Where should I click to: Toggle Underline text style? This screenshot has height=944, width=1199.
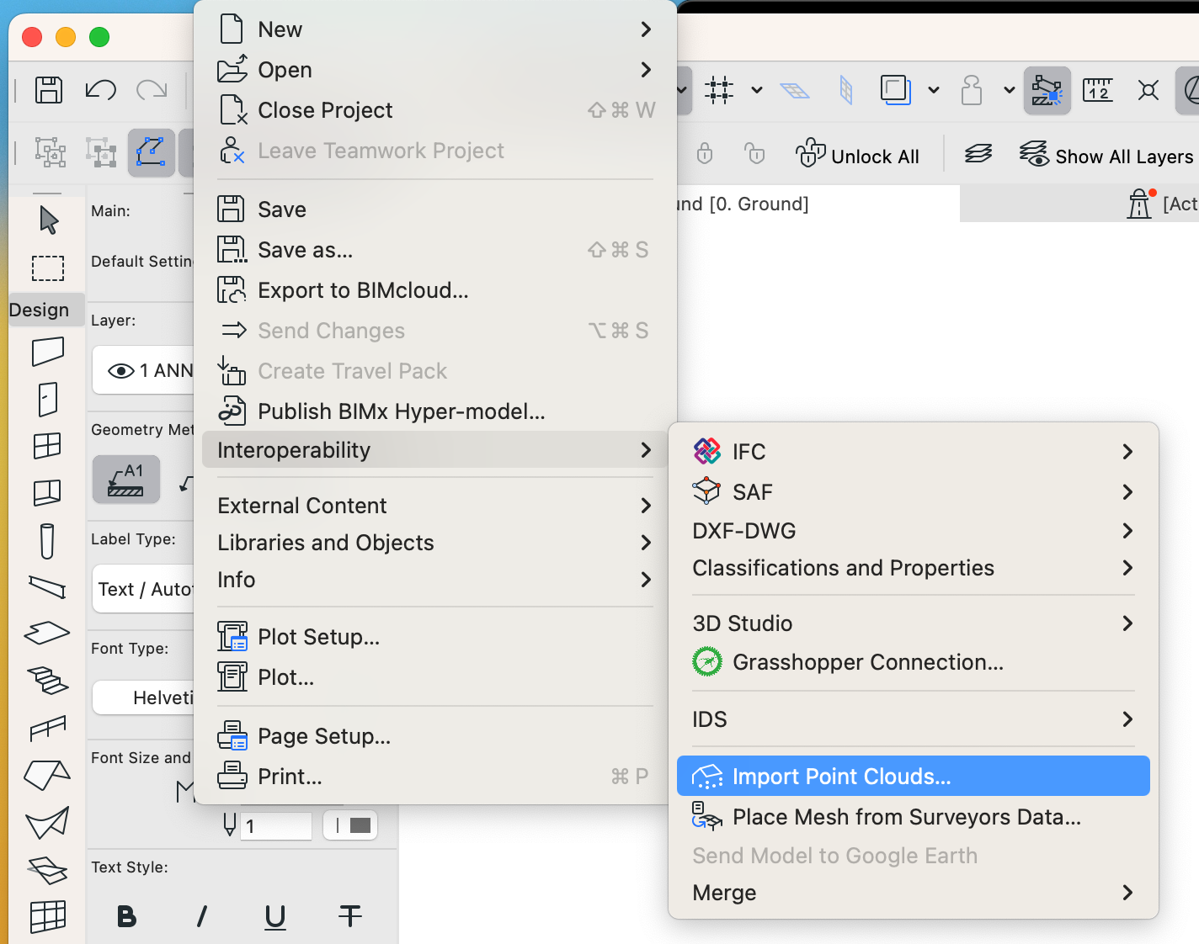click(275, 916)
